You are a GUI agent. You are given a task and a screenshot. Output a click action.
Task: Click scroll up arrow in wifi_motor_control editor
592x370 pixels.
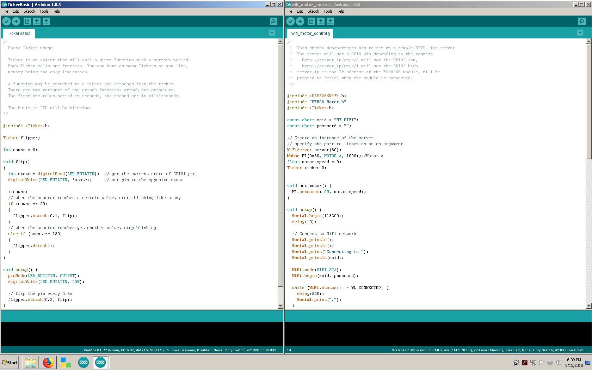pos(588,42)
